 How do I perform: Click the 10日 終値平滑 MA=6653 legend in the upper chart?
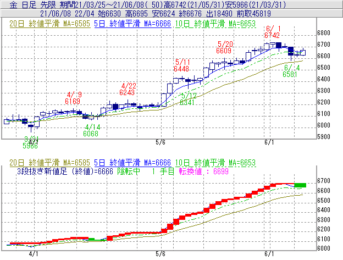[x=215, y=24]
